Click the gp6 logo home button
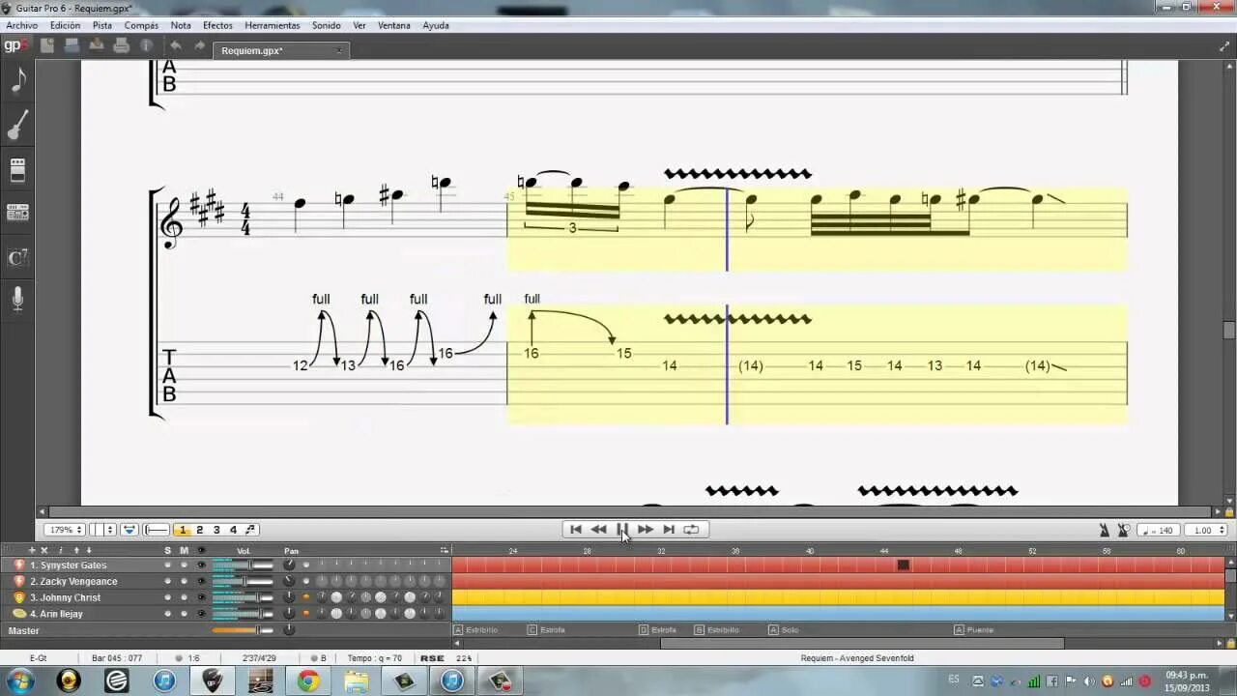The width and height of the screenshot is (1237, 696). (x=14, y=45)
